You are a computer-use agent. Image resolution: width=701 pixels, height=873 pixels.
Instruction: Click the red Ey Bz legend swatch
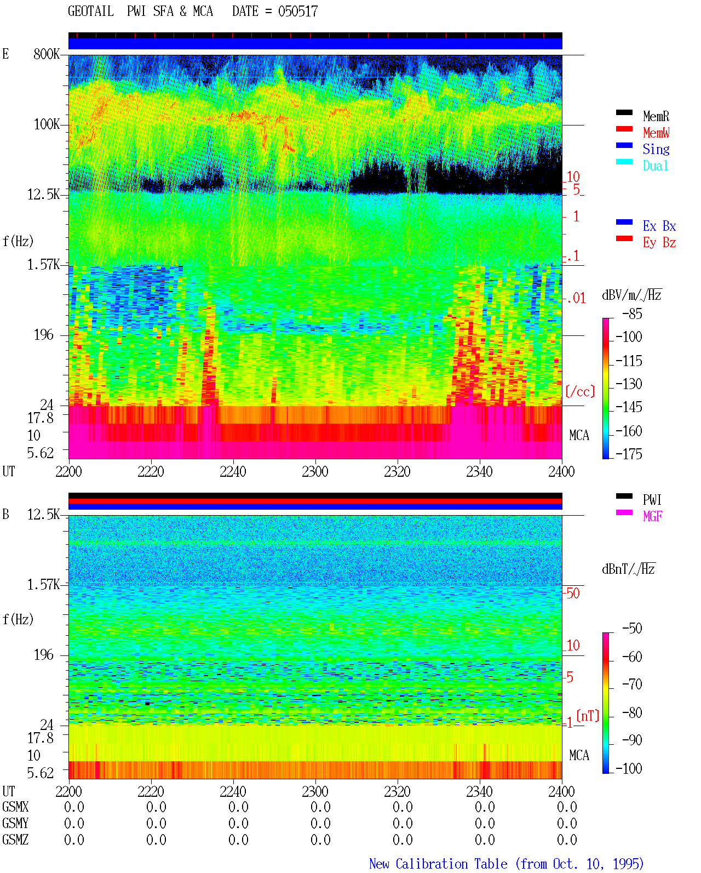(624, 239)
